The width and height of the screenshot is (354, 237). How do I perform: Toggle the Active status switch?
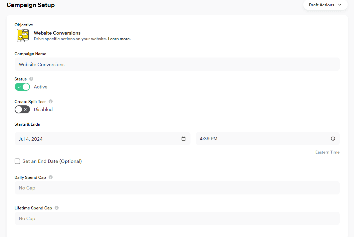(22, 87)
